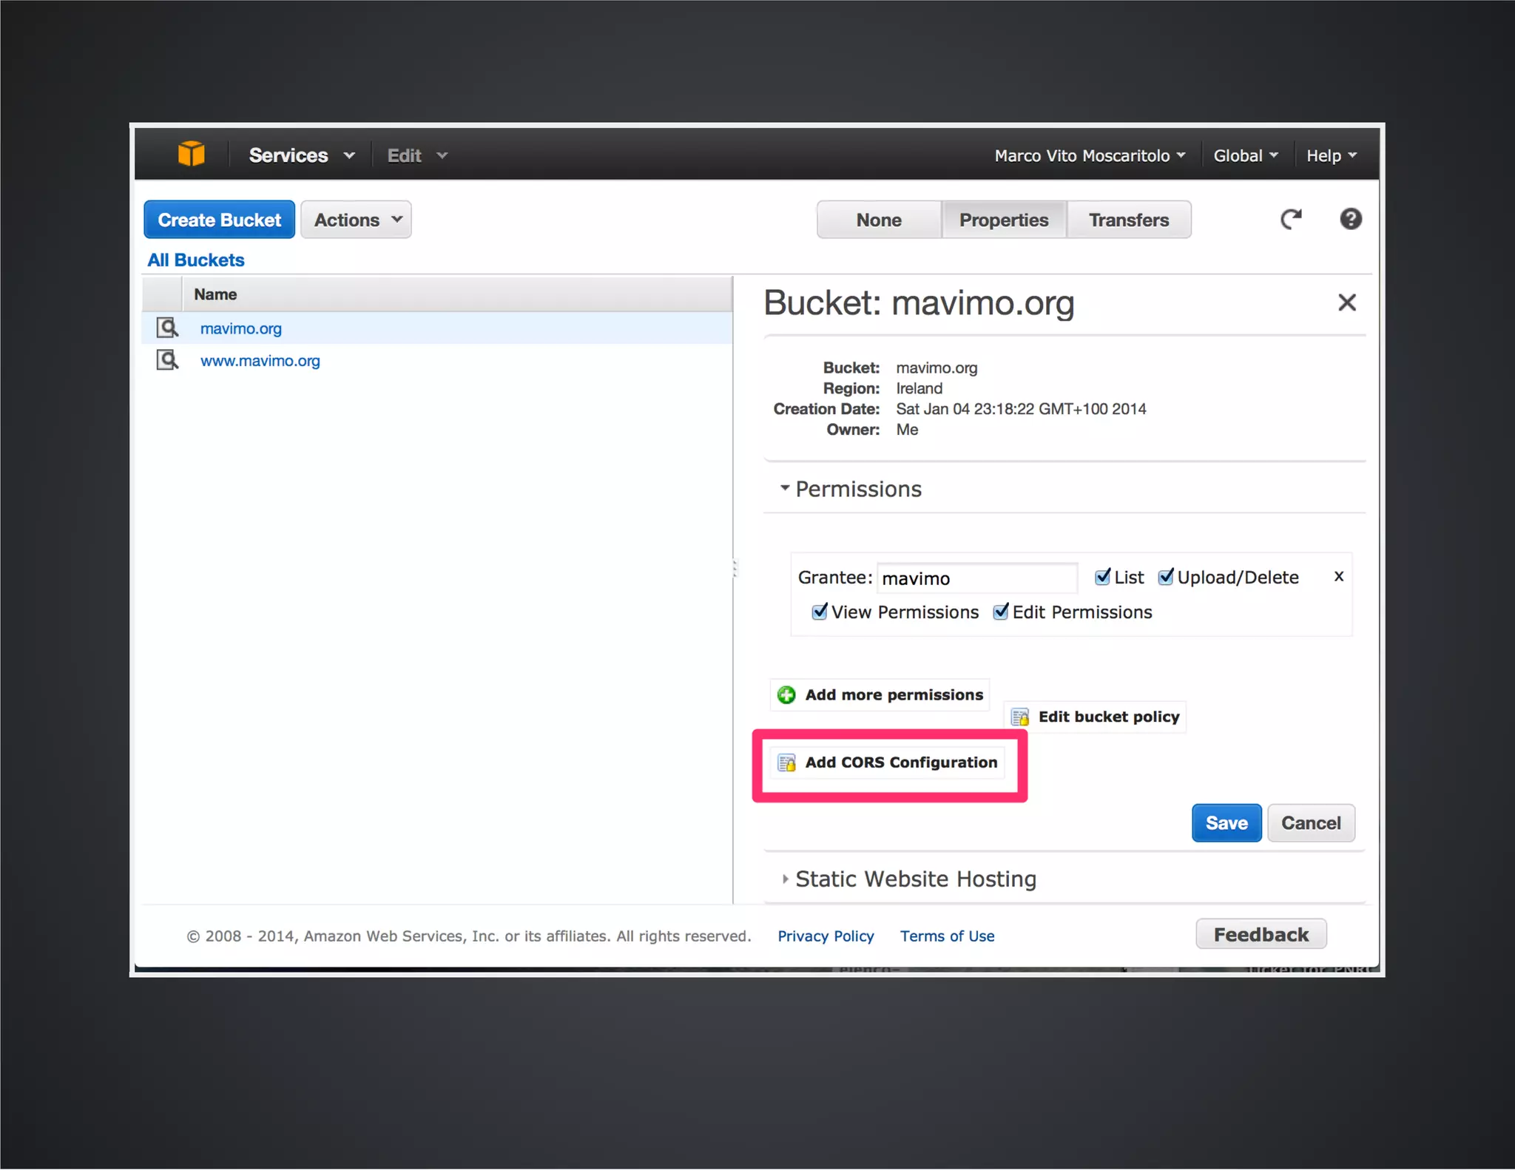The width and height of the screenshot is (1515, 1170).
Task: Close the bucket properties panel
Action: 1346,302
